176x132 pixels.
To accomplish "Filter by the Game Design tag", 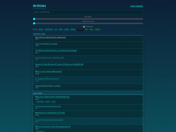I will [x=49, y=30].
